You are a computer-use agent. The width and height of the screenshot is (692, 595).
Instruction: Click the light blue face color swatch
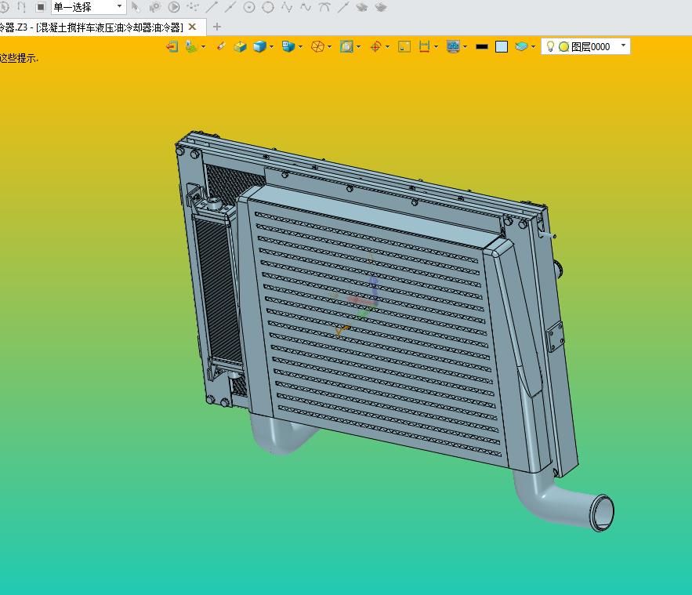coord(502,46)
